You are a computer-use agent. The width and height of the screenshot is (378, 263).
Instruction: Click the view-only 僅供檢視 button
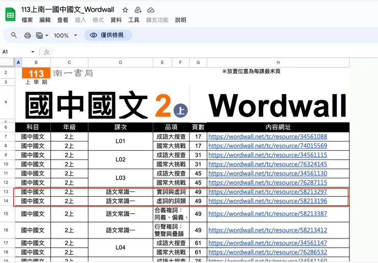[108, 35]
